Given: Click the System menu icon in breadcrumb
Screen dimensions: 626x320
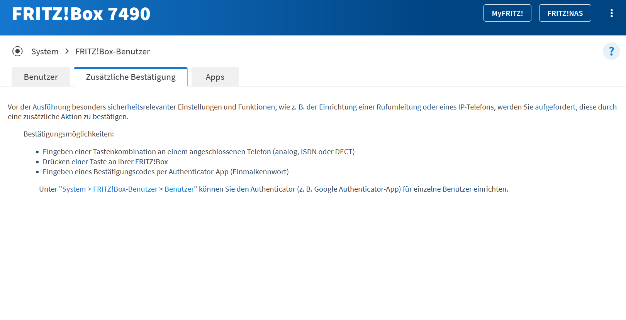Looking at the screenshot, I should (17, 51).
